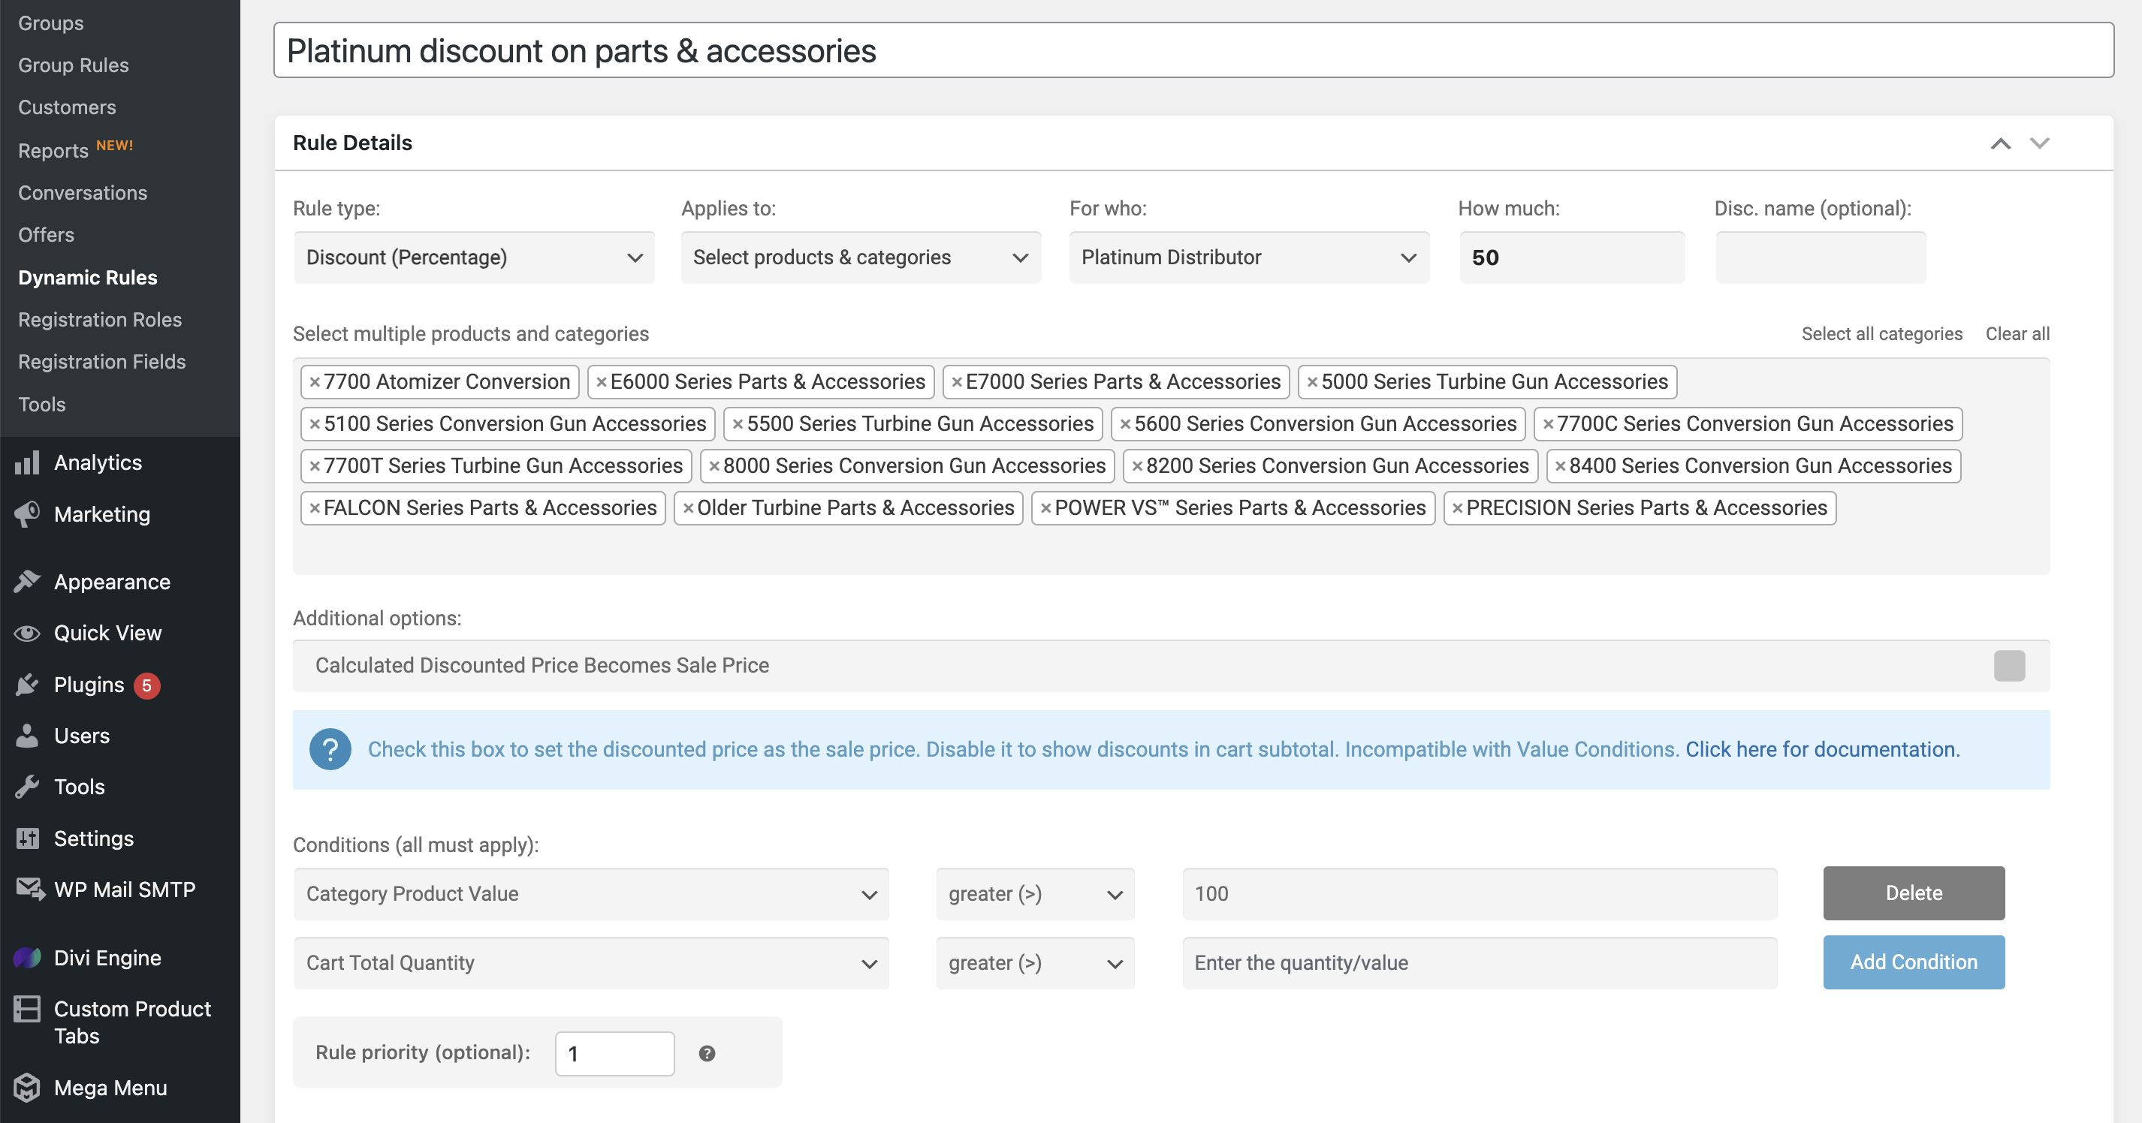Click the Settings sliders icon
The height and width of the screenshot is (1123, 2142).
(26, 838)
